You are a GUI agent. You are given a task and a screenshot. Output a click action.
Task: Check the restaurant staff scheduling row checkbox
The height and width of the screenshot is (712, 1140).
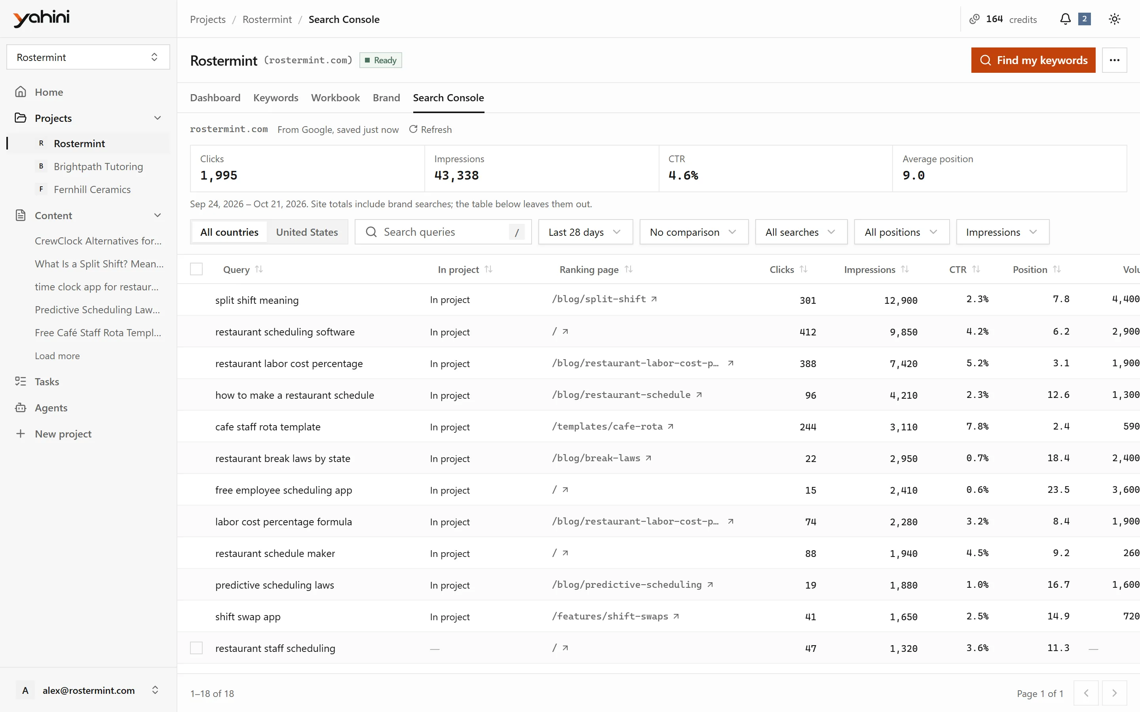pyautogui.click(x=196, y=648)
